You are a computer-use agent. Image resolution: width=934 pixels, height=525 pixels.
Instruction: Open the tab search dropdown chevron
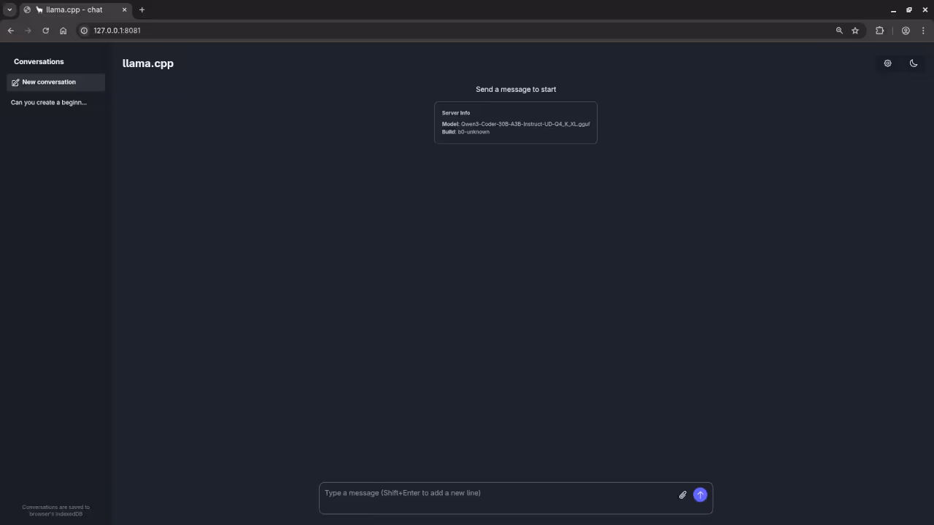(9, 9)
